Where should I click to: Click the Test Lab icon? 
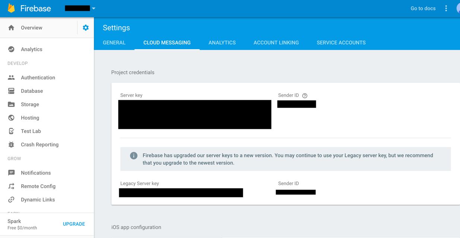click(11, 131)
